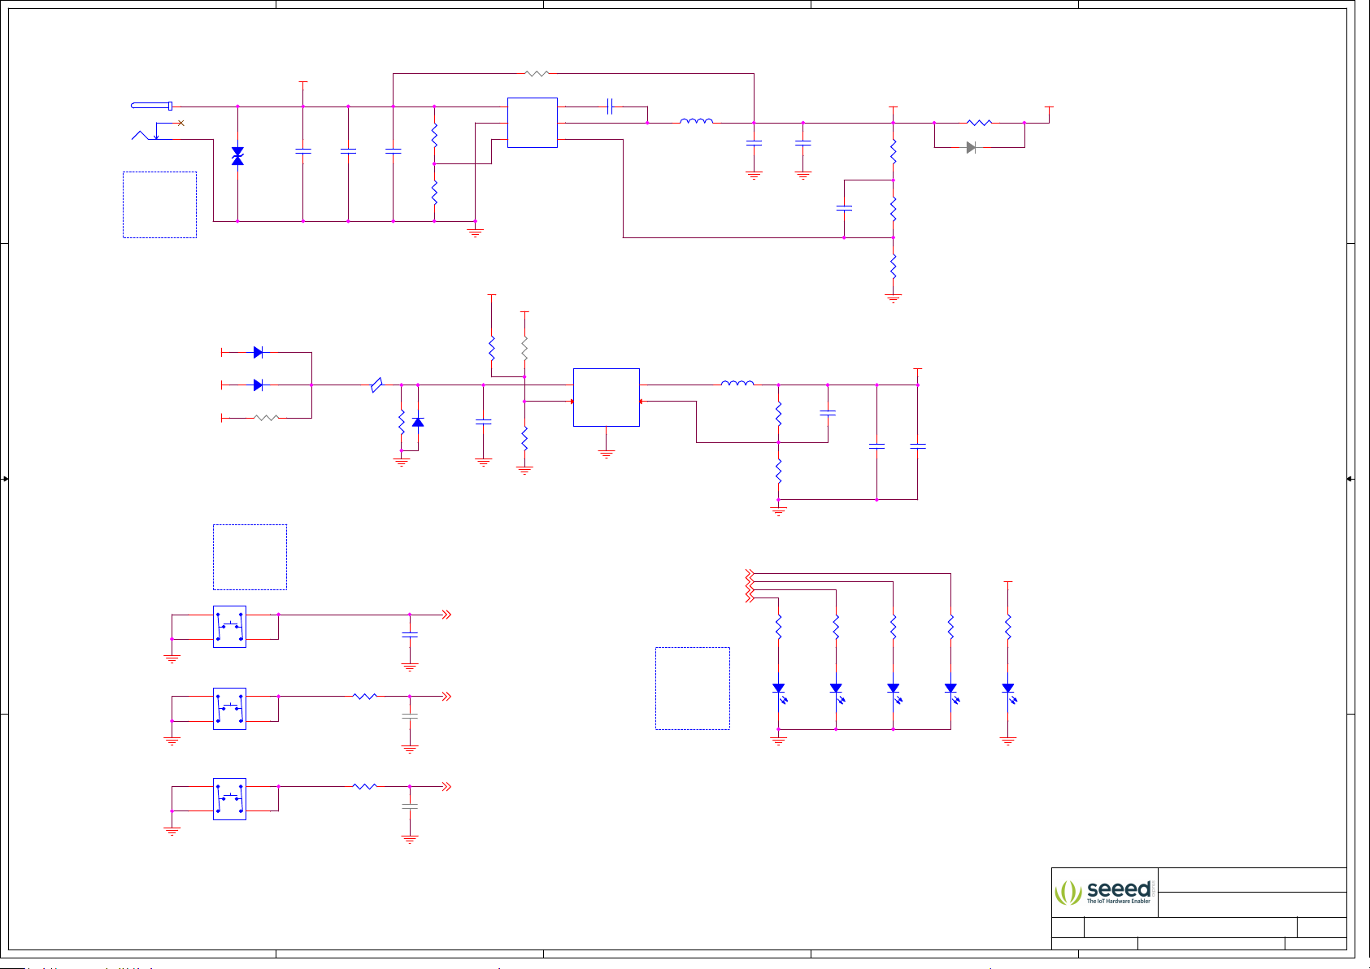Viewport: 1370px width, 969px height.
Task: Click the no-connect X mark near the jack
Action: click(x=180, y=123)
